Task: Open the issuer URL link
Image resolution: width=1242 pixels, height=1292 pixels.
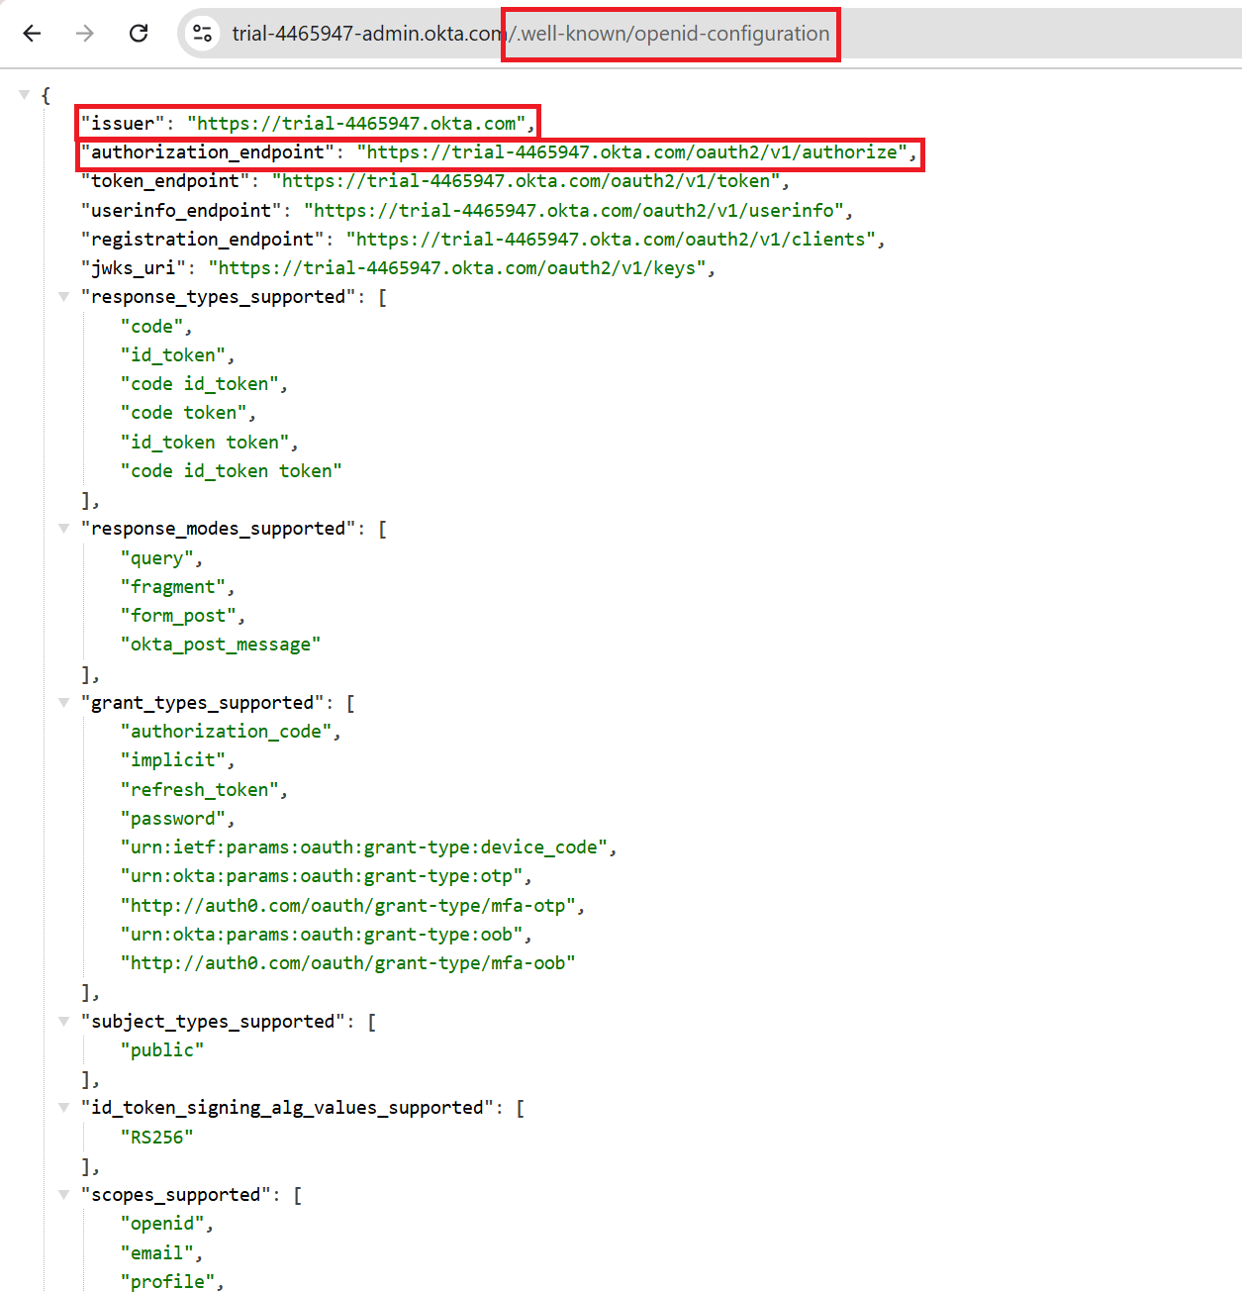Action: point(356,124)
